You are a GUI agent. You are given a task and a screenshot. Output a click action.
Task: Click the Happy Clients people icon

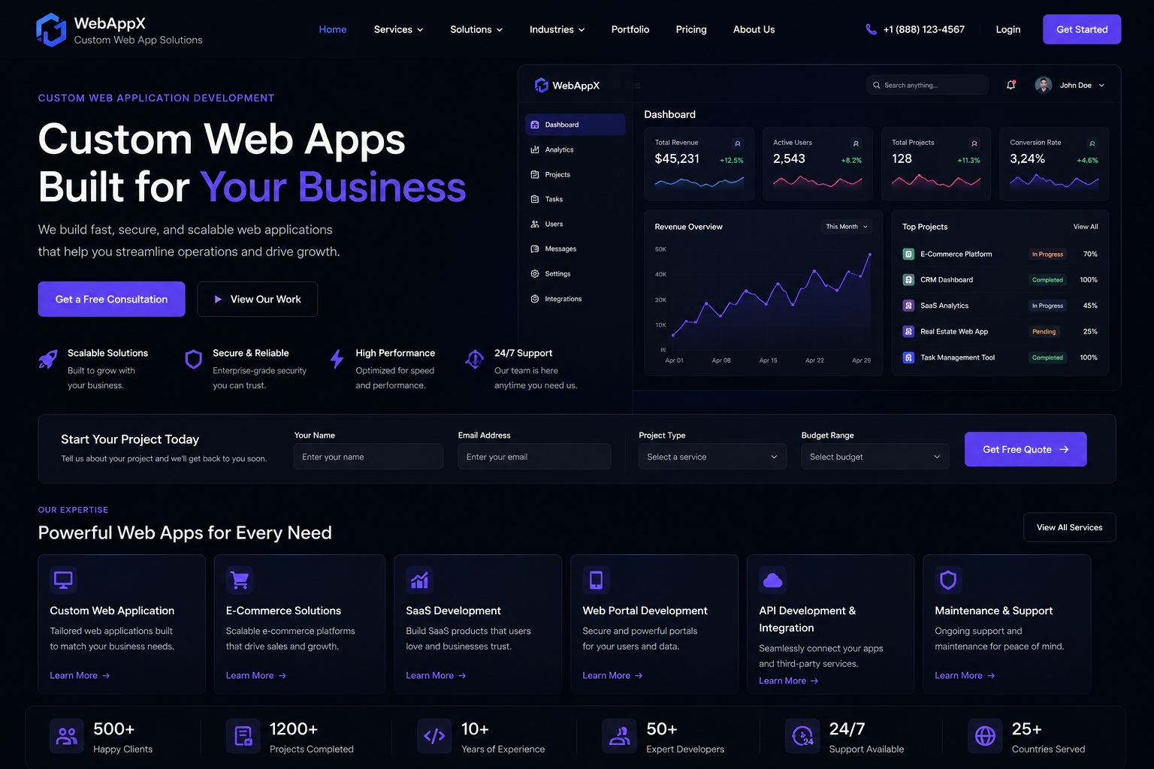67,736
